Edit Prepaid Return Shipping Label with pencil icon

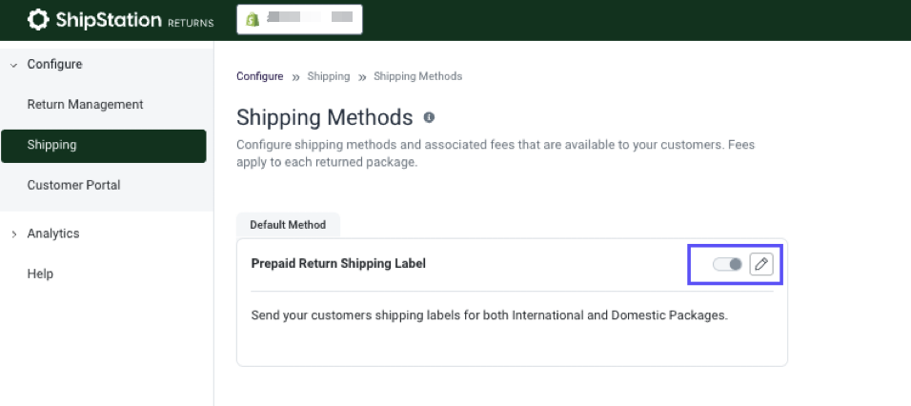pyautogui.click(x=761, y=264)
